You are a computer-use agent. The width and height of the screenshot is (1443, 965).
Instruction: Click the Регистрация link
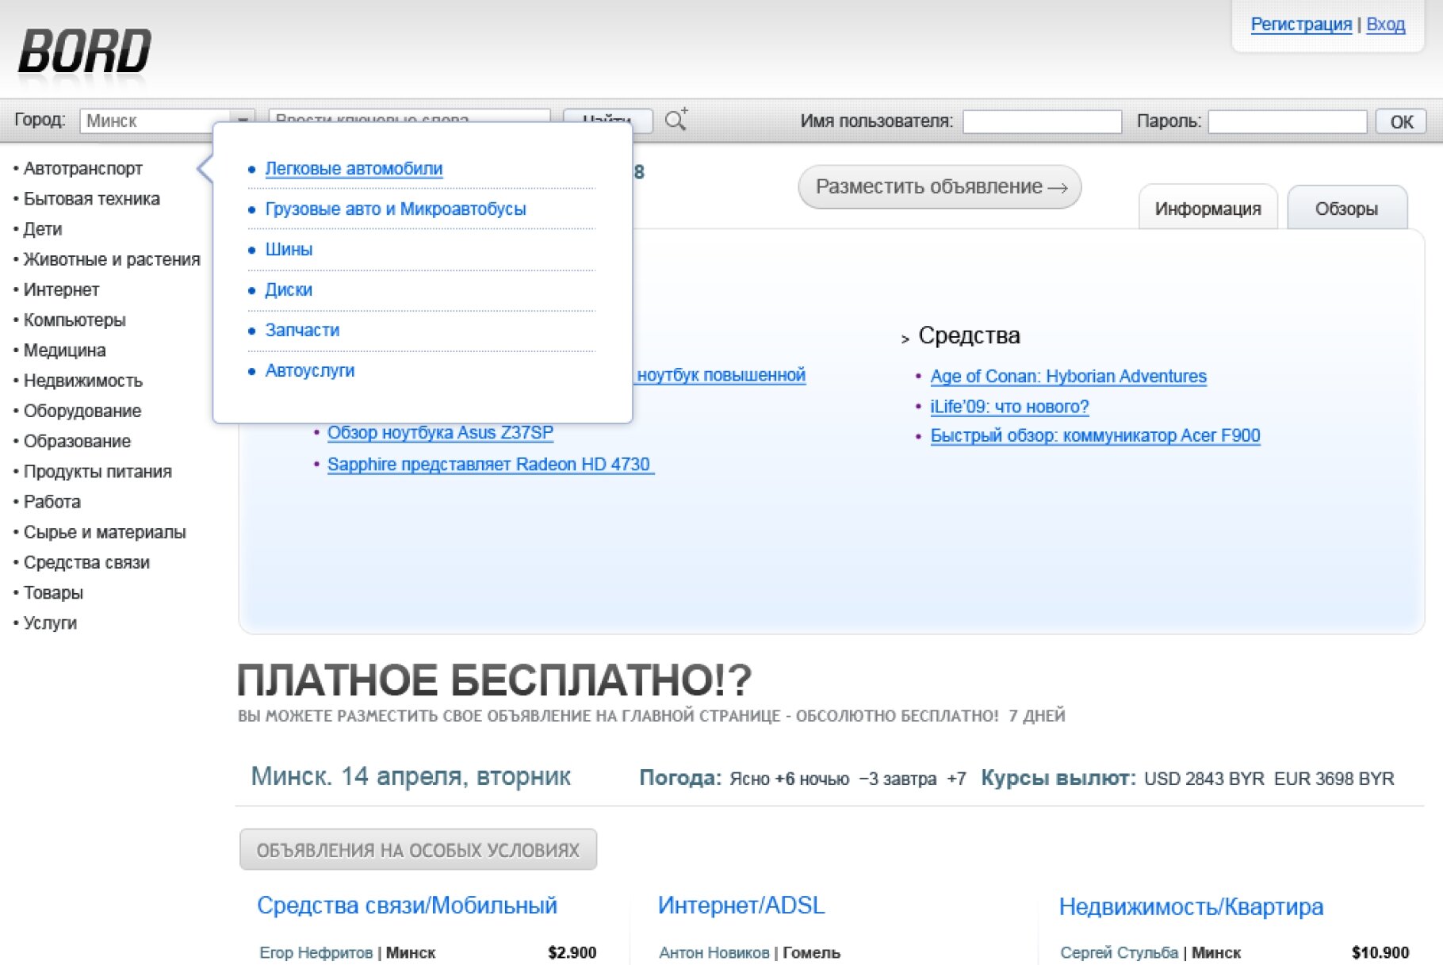1301,25
